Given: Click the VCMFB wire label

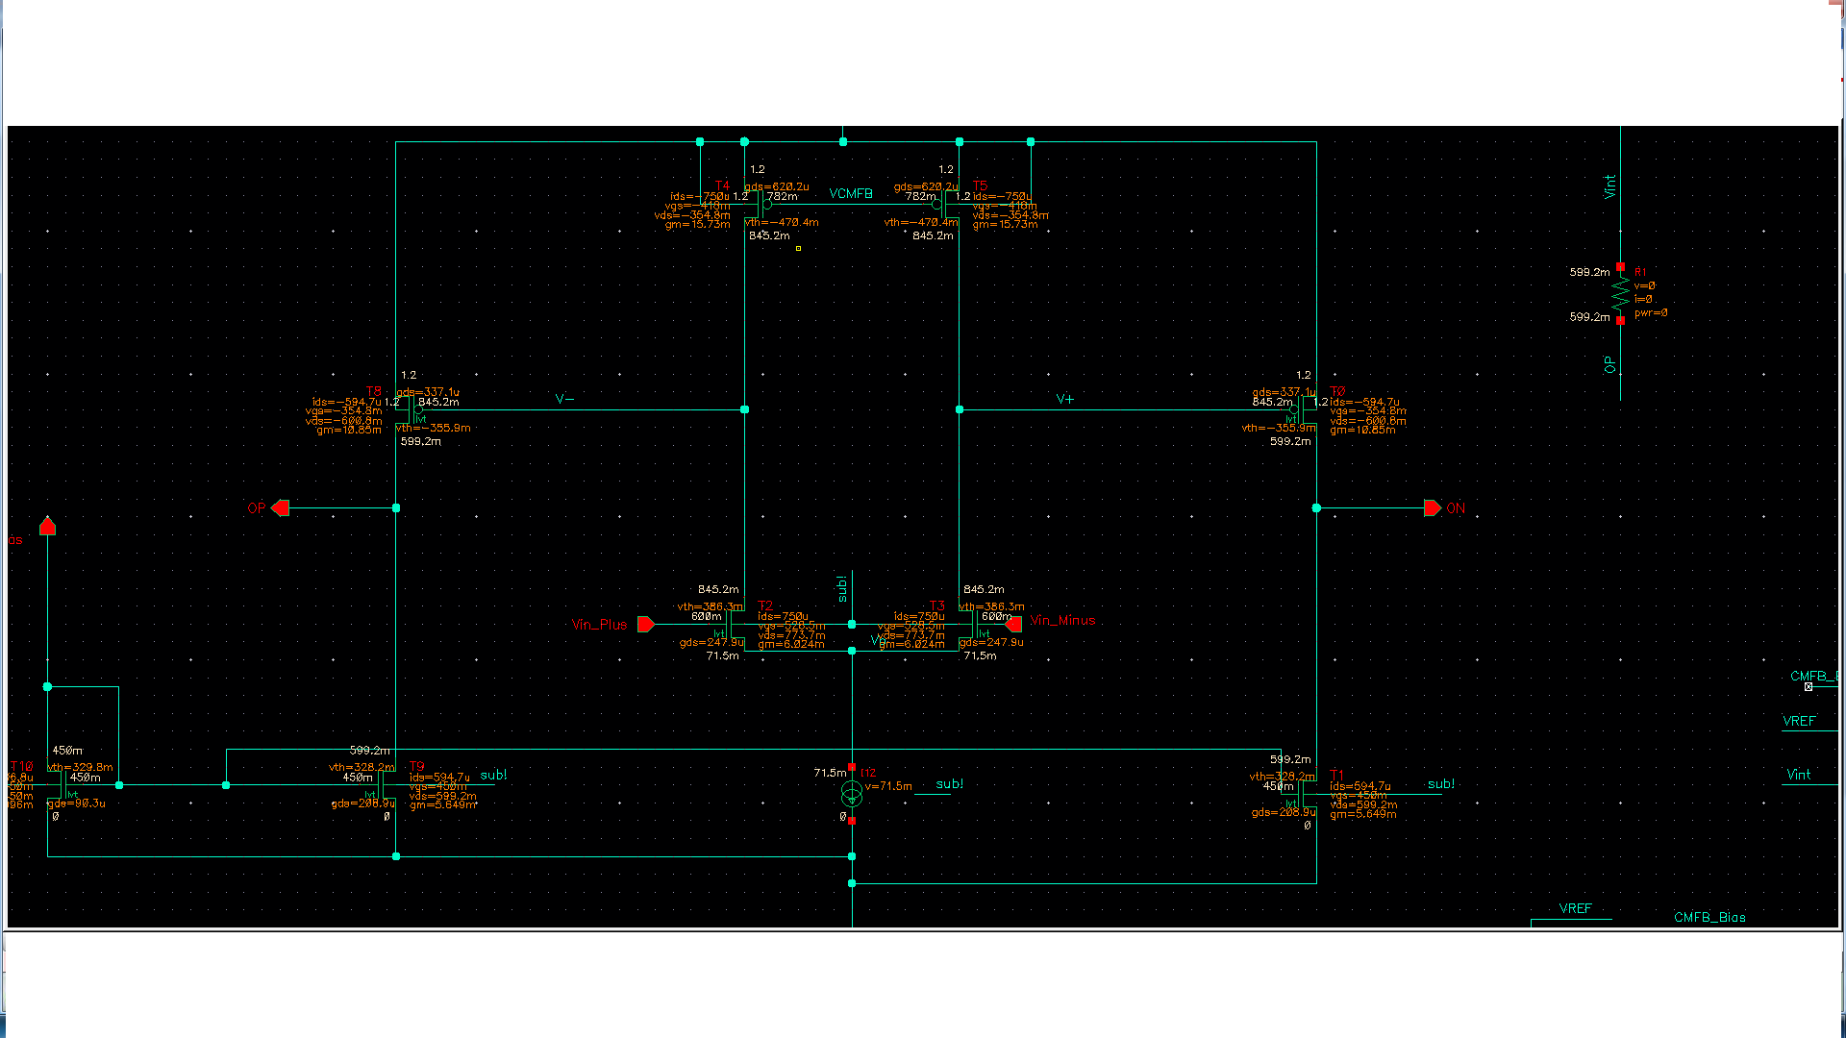Looking at the screenshot, I should [851, 194].
